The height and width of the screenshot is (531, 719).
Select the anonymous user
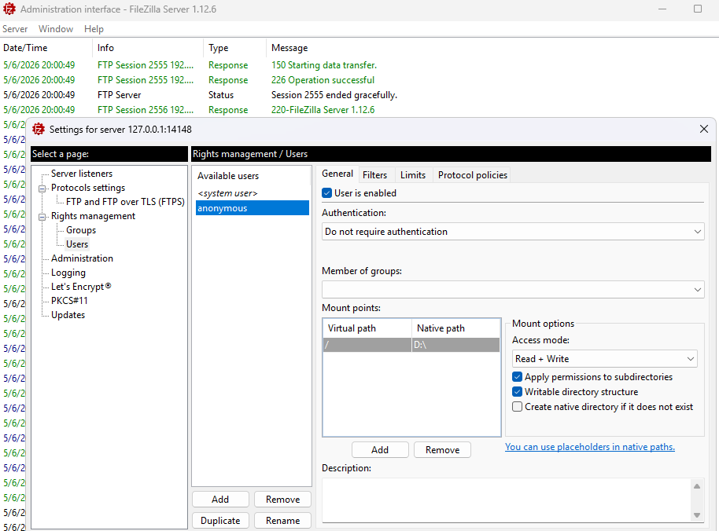(253, 208)
